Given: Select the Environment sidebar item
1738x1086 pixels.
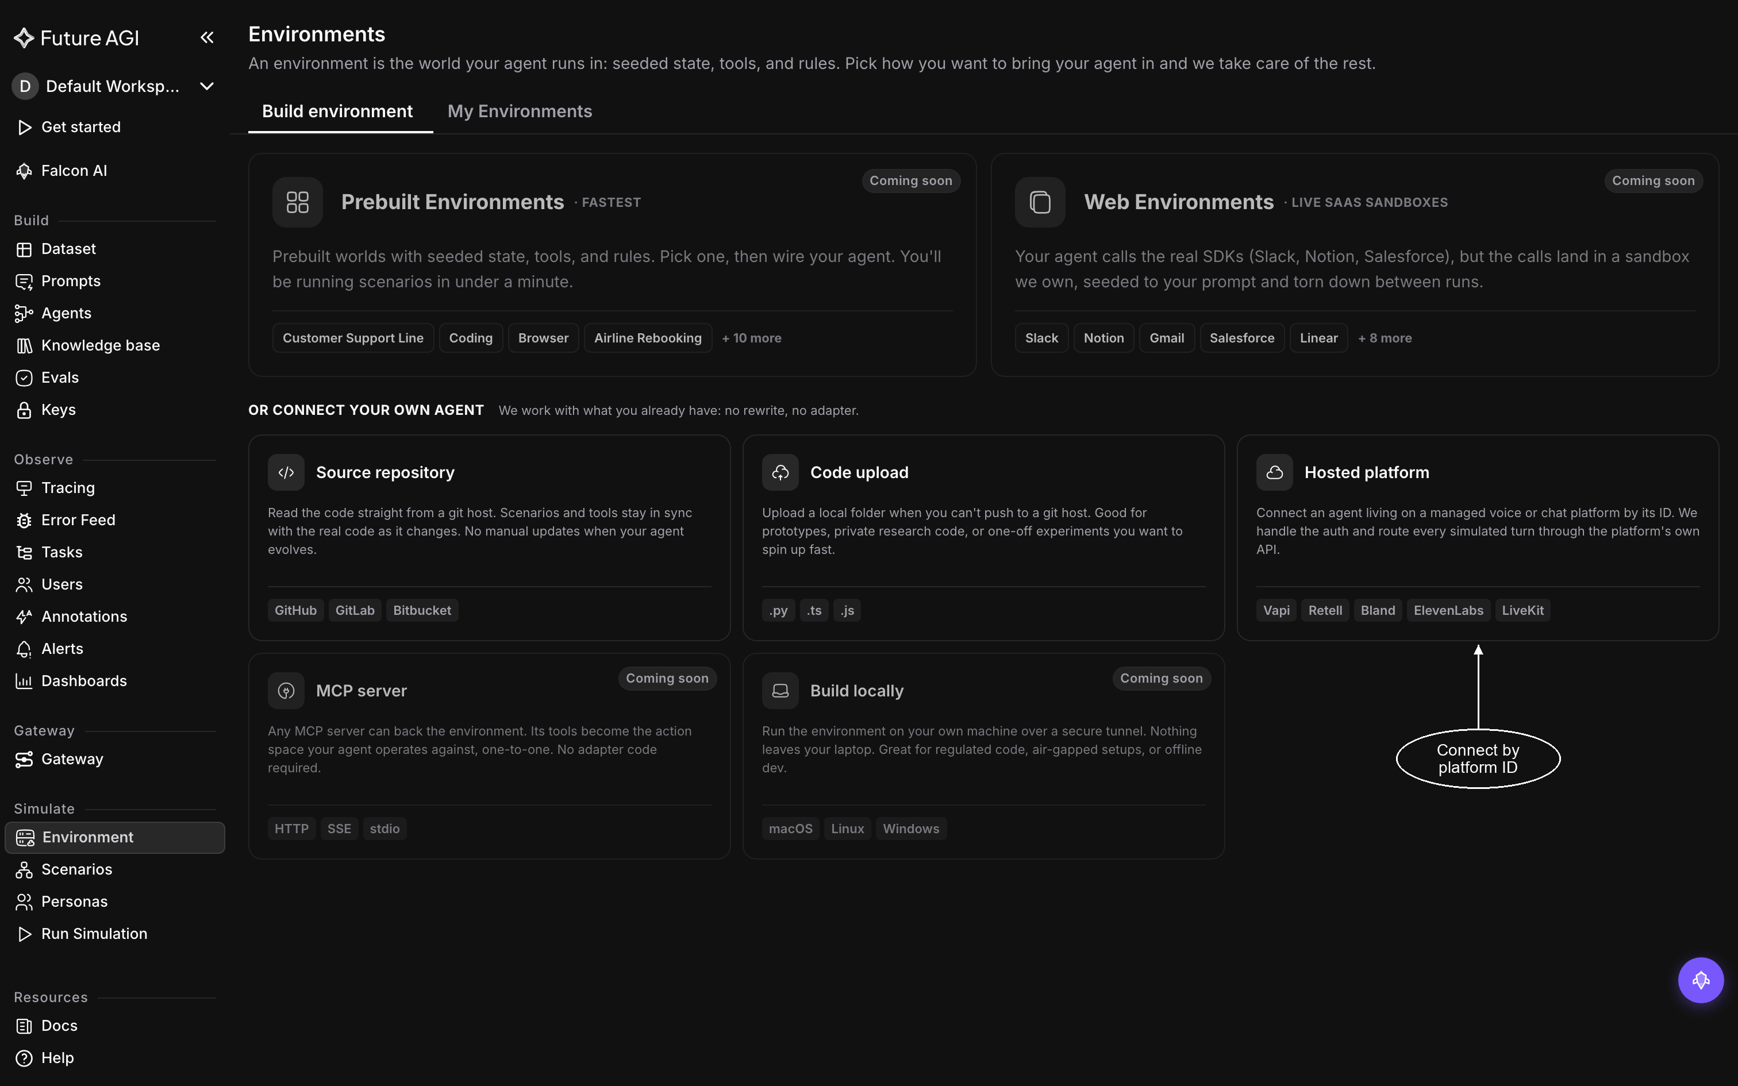Looking at the screenshot, I should click(x=115, y=838).
